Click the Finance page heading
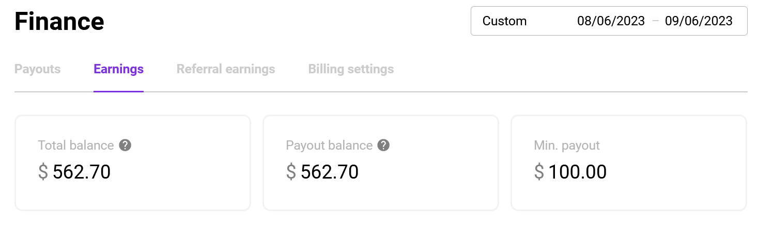This screenshot has width=758, height=225. [59, 22]
